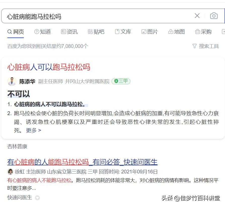Switch to the 知道 tab
The image size is (225, 206).
tap(43, 32)
